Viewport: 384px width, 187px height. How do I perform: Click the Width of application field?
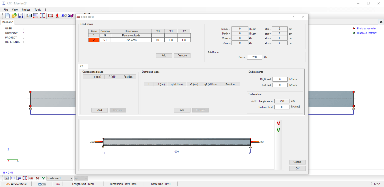pos(282,101)
